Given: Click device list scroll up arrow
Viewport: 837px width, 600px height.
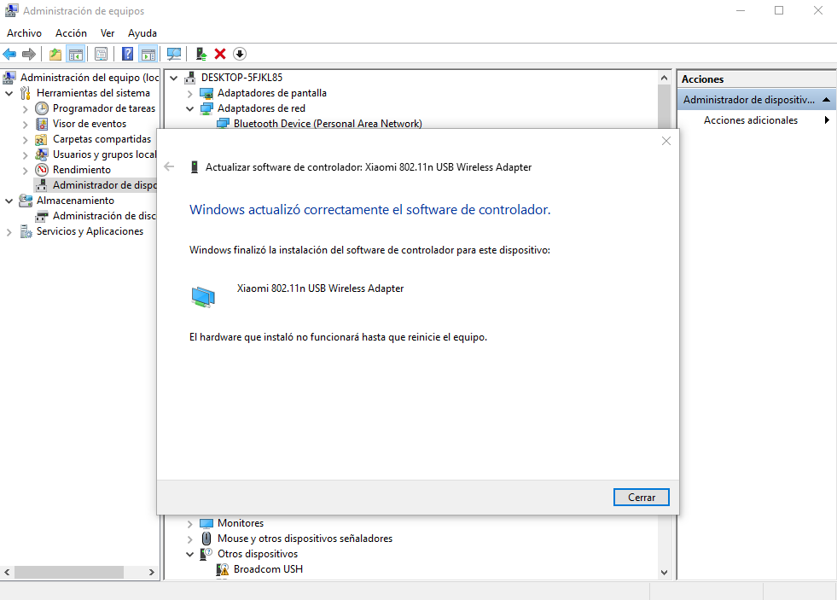Looking at the screenshot, I should [664, 78].
